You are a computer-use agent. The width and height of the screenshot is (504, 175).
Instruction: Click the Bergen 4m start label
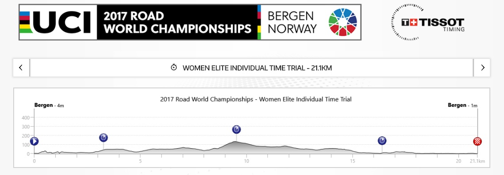point(49,105)
